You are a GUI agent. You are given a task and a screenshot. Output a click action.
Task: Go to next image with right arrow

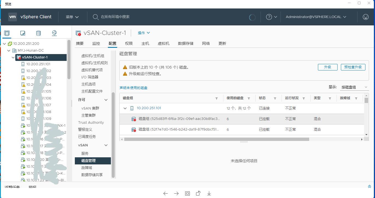click(176, 193)
